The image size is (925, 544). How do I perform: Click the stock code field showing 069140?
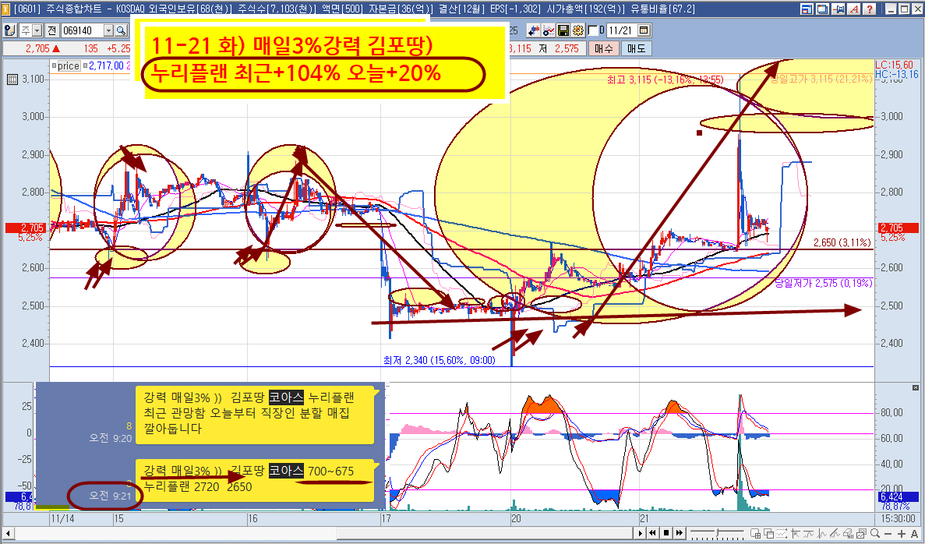pos(83,30)
